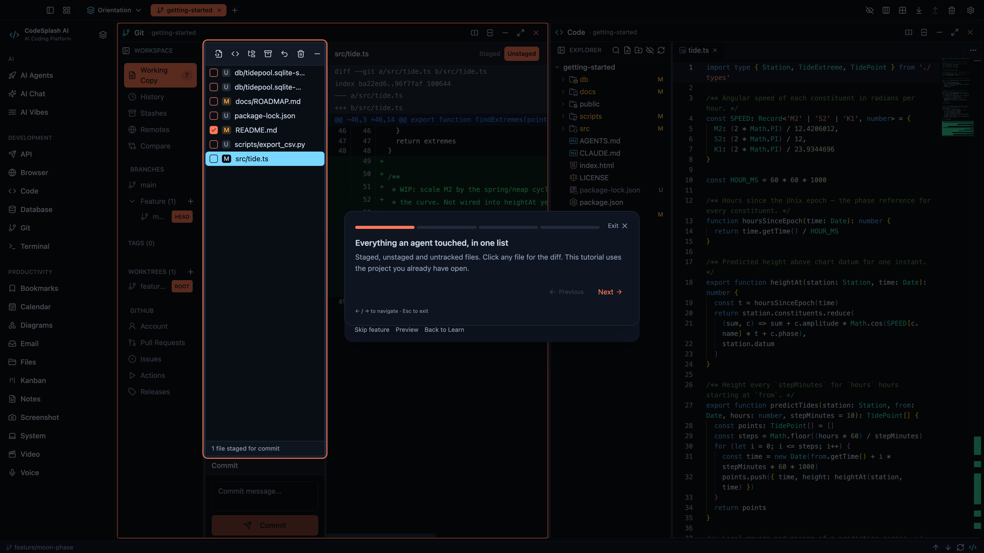Open AI Agents in the left sidebar
The image size is (984, 553).
click(36, 75)
